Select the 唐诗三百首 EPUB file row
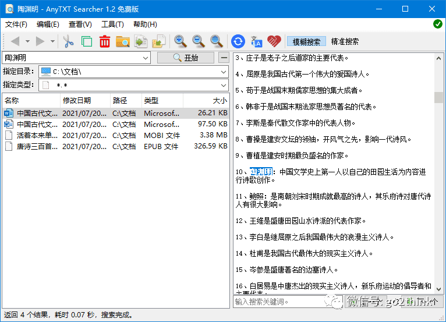 pyautogui.click(x=116, y=147)
